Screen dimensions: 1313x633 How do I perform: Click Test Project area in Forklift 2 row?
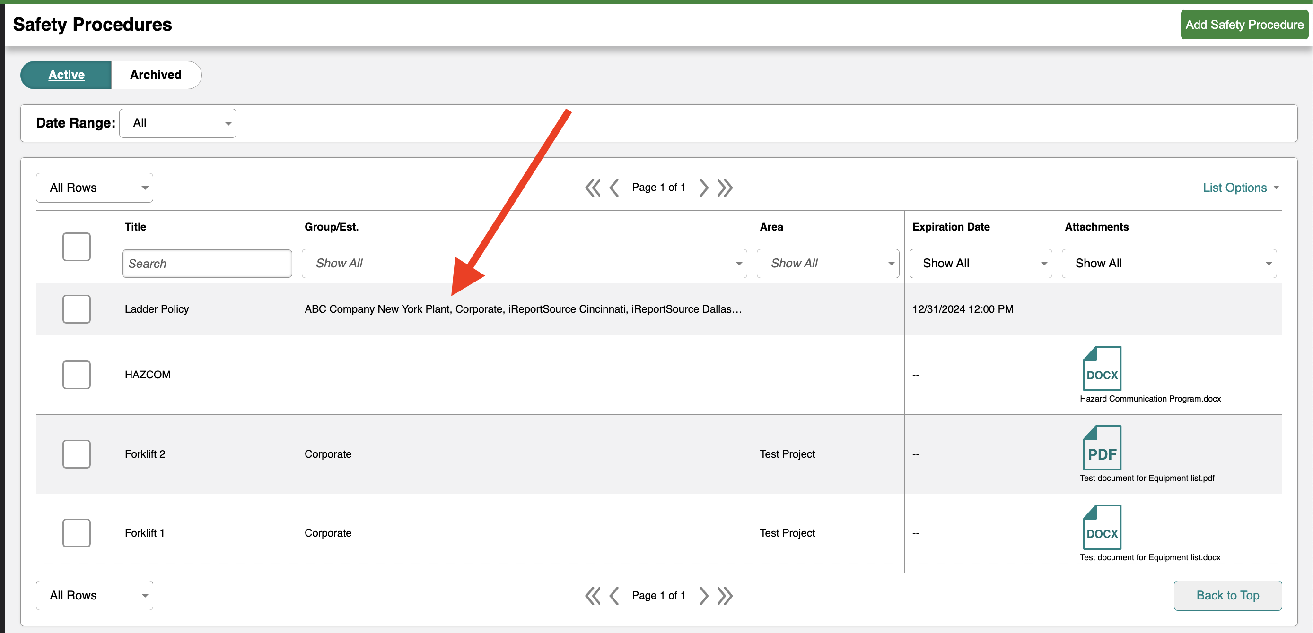coord(787,454)
